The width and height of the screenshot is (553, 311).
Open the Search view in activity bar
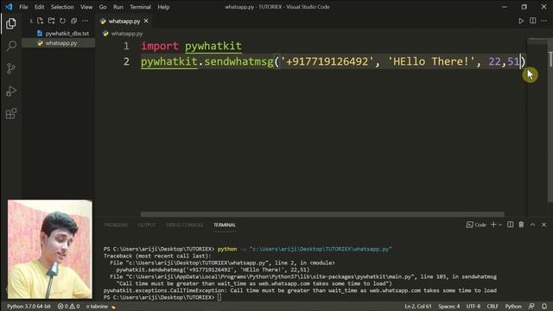[11, 46]
